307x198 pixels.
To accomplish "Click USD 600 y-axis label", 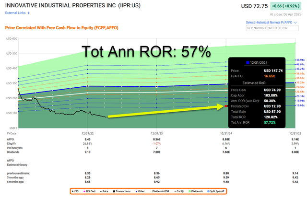I will pyautogui.click(x=12, y=38).
